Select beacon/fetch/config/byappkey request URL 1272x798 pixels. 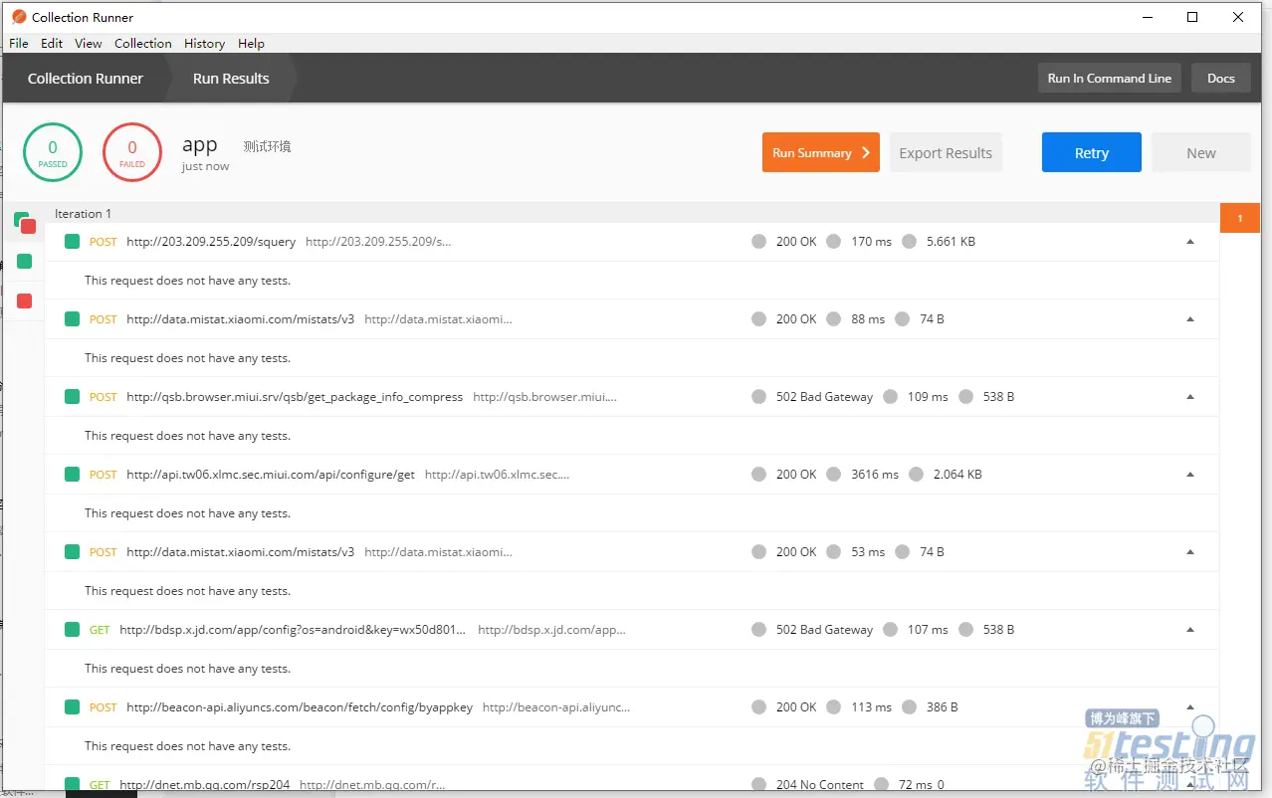300,707
